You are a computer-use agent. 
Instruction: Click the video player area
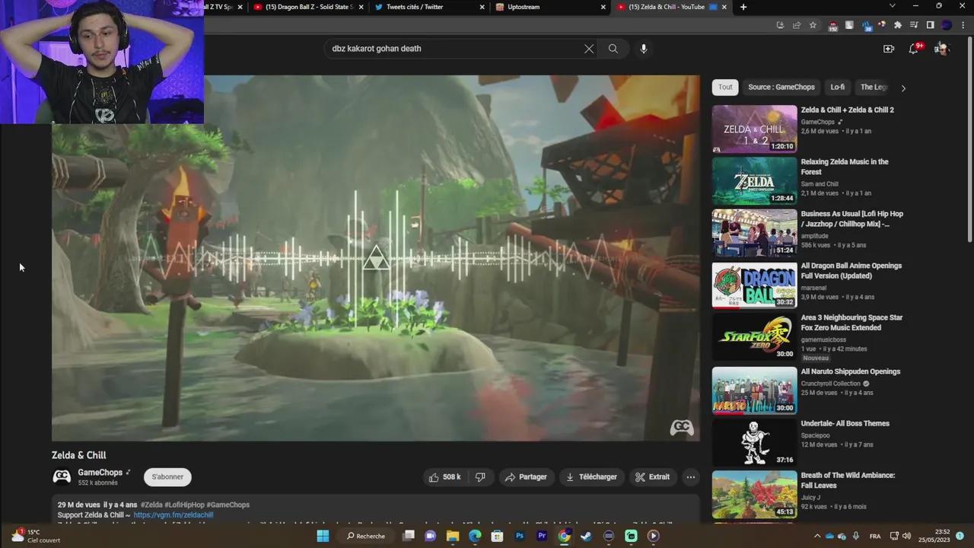point(375,257)
